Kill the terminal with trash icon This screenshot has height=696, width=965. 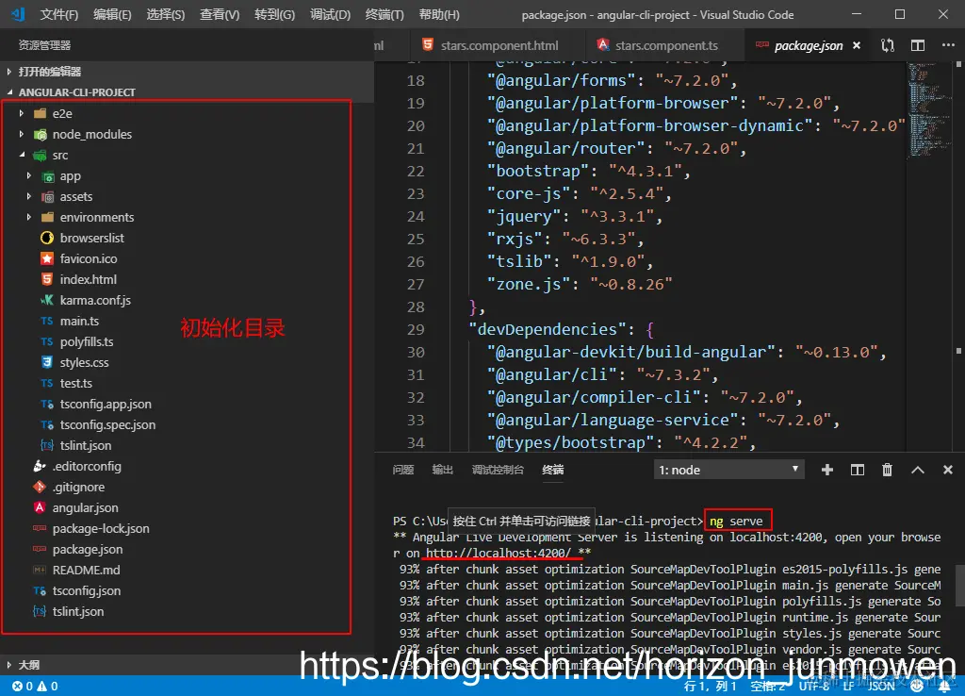pyautogui.click(x=887, y=470)
